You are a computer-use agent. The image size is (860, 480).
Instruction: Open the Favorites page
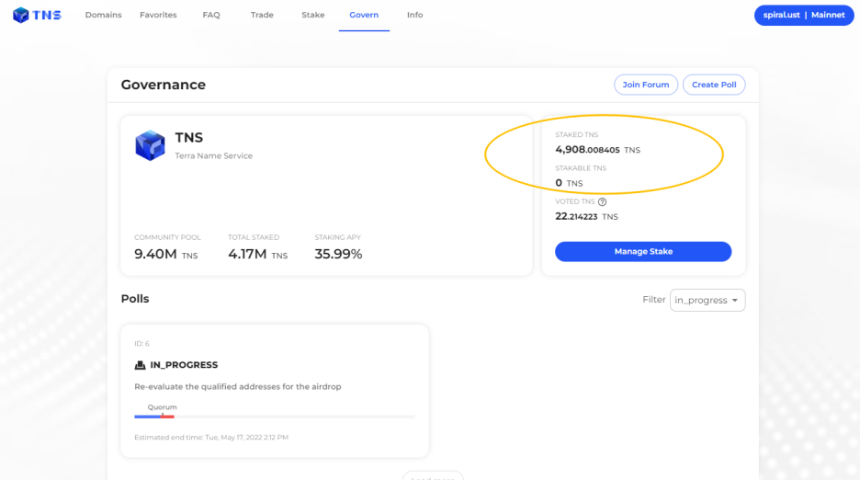pyautogui.click(x=158, y=15)
